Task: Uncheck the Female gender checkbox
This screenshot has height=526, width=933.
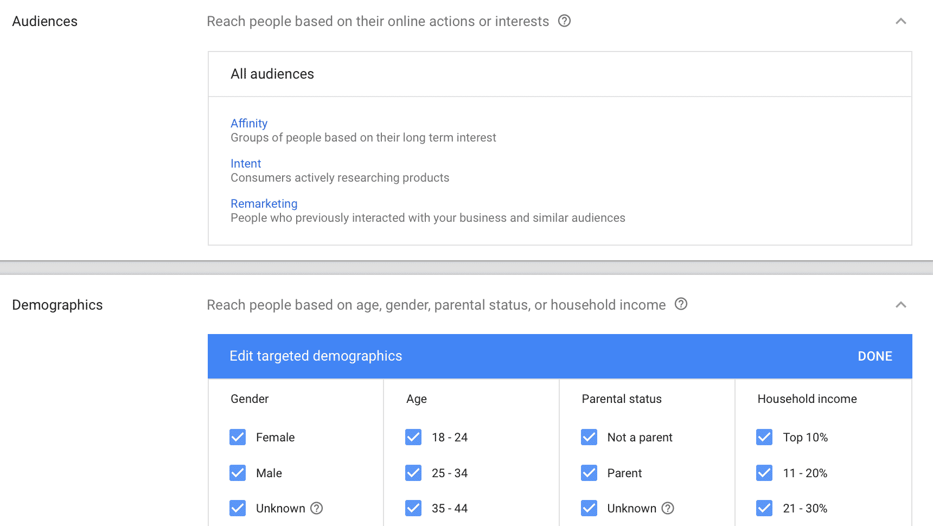Action: click(x=238, y=437)
